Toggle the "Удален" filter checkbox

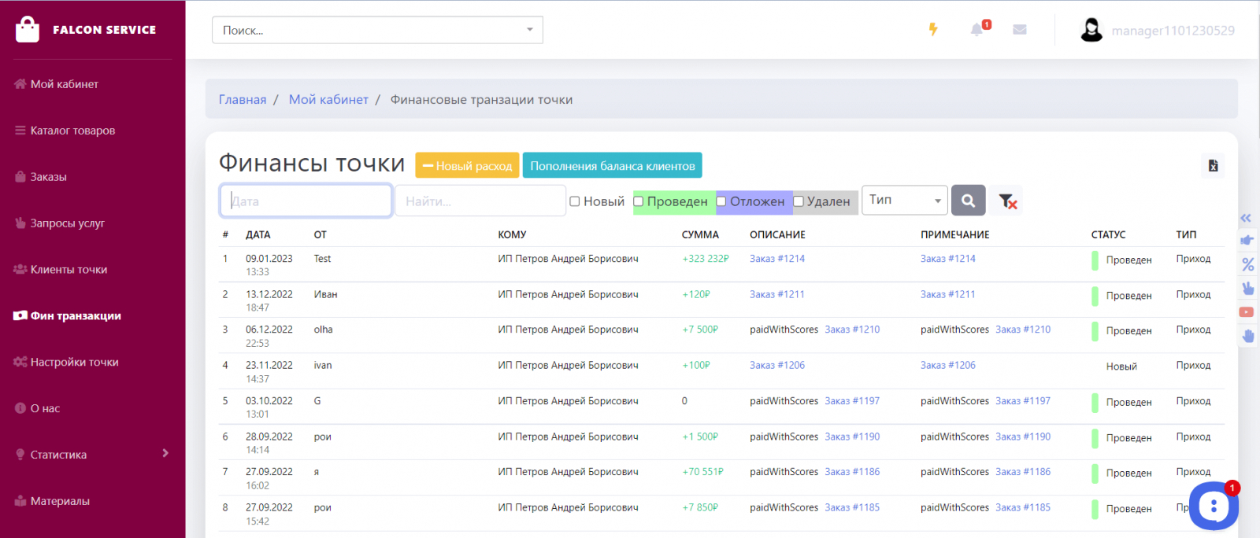(799, 201)
